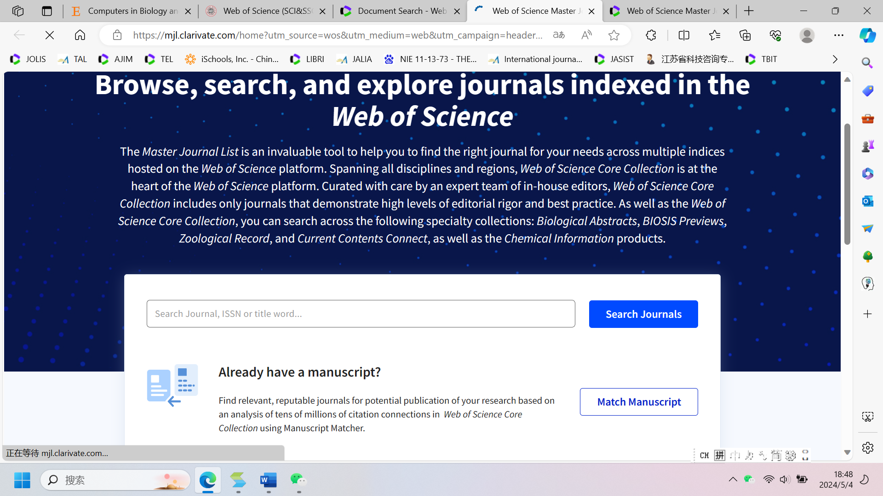This screenshot has height=496, width=883.
Task: Open the JASIST bookmark
Action: coord(614,59)
